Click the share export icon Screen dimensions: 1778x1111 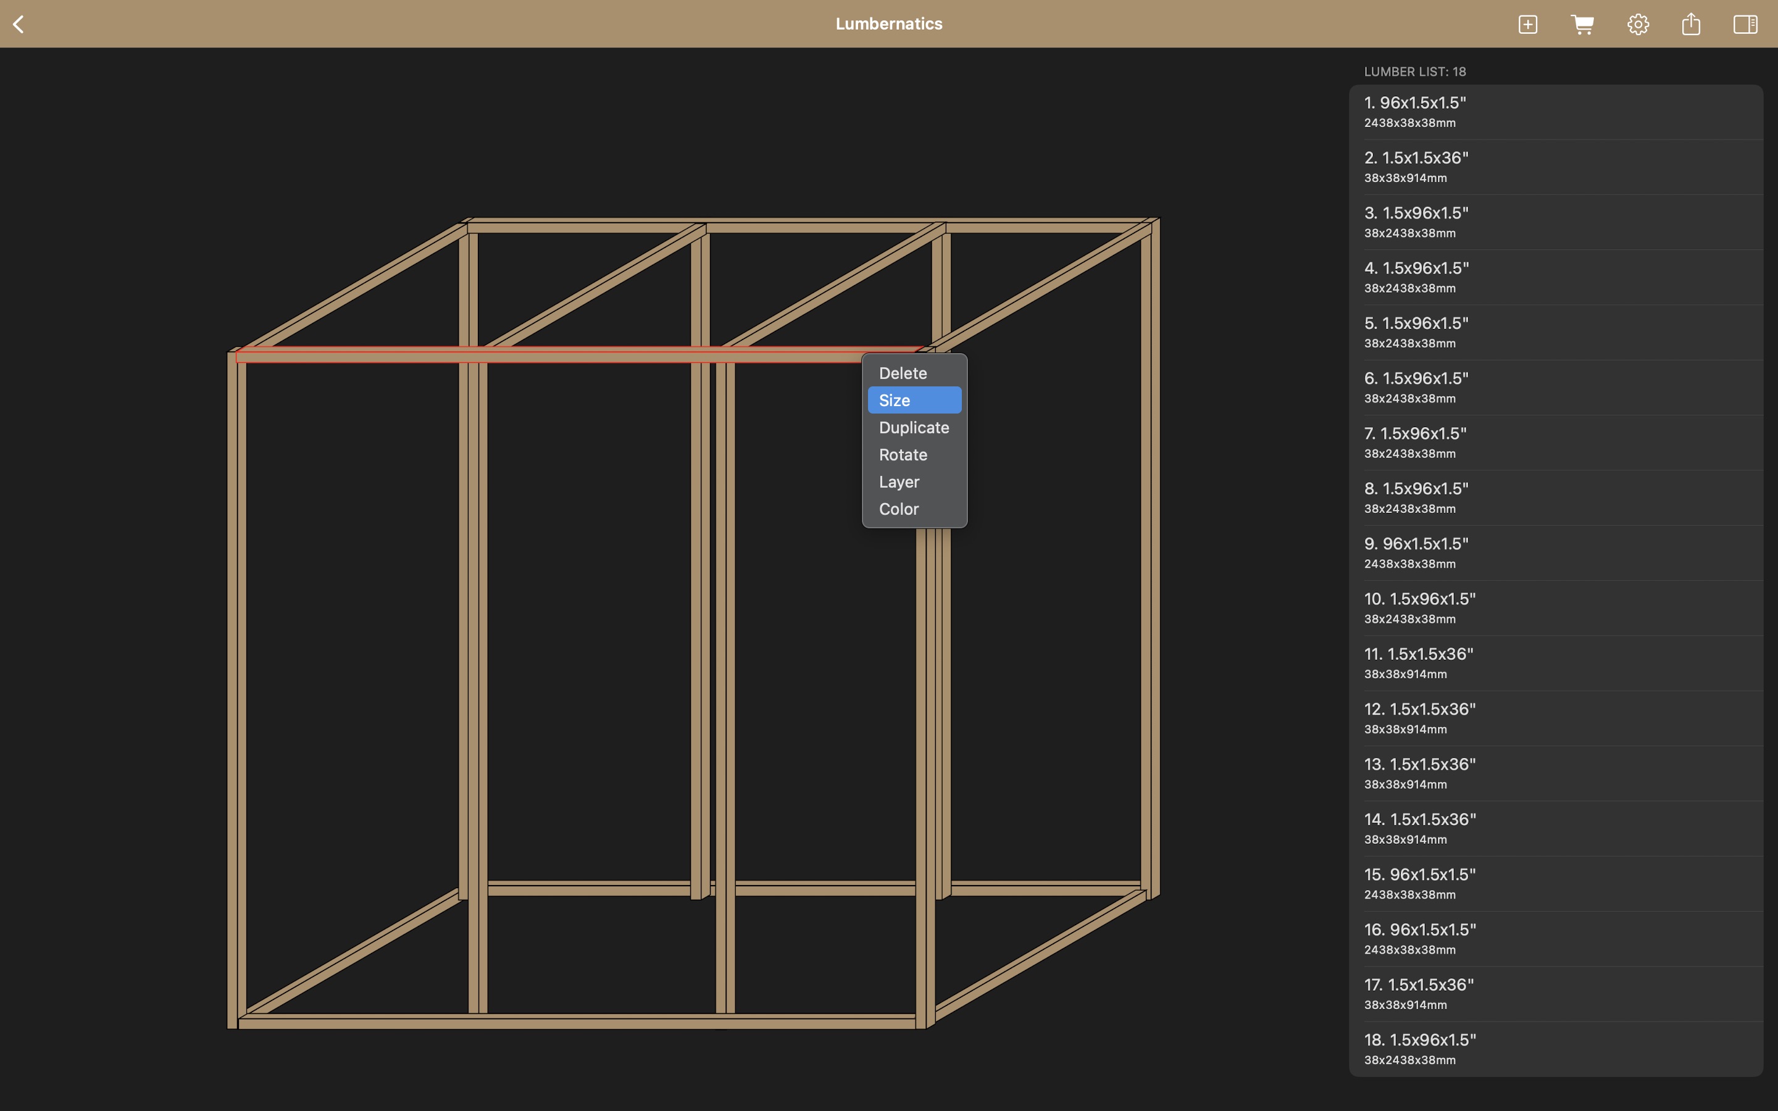pos(1690,24)
